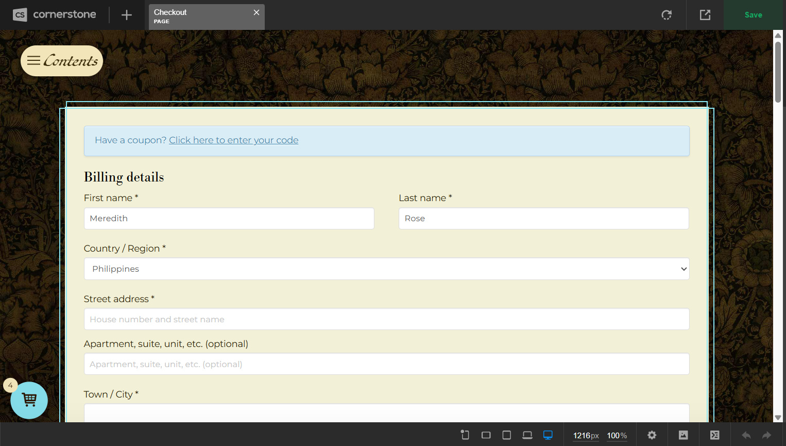Image resolution: width=786 pixels, height=446 pixels.
Task: Click the preview zoom percentage field
Action: 617,436
